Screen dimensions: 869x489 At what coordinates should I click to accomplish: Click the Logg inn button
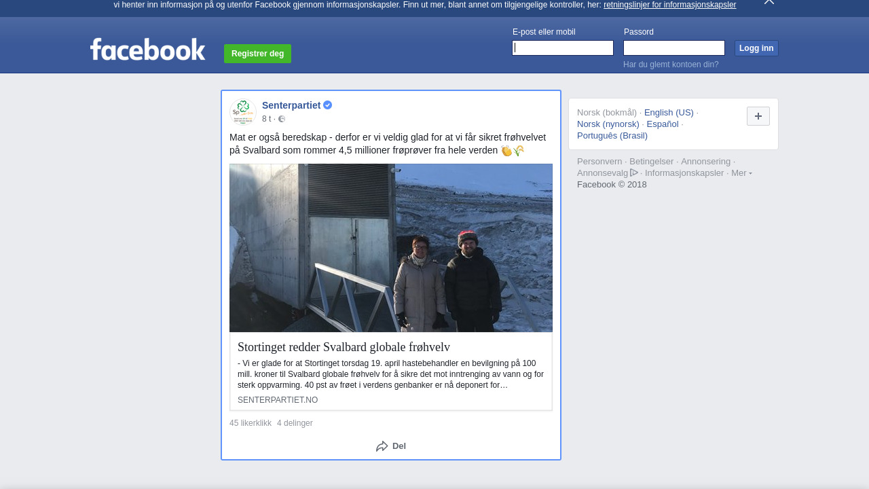click(756, 48)
